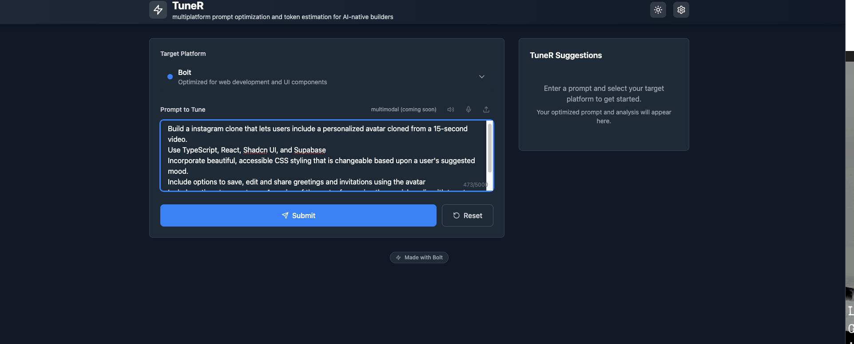Image resolution: width=854 pixels, height=344 pixels.
Task: Switch theme using the sun icon
Action: tap(658, 9)
